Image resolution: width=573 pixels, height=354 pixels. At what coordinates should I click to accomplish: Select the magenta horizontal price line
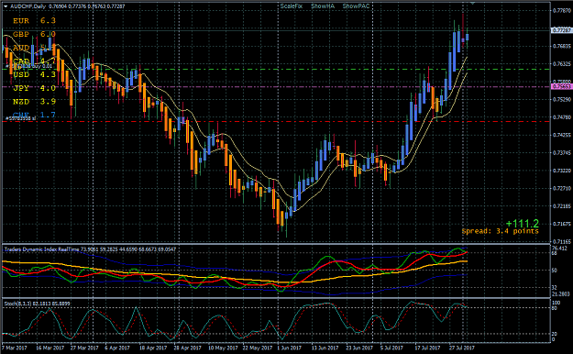[276, 87]
